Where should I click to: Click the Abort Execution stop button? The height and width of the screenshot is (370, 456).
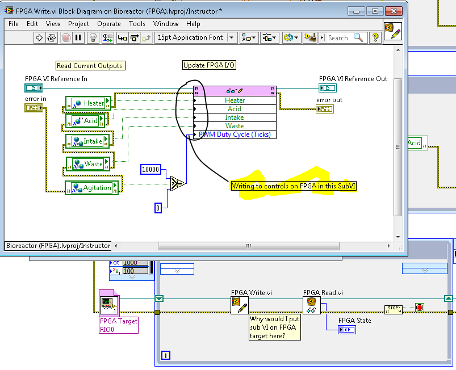pos(66,38)
